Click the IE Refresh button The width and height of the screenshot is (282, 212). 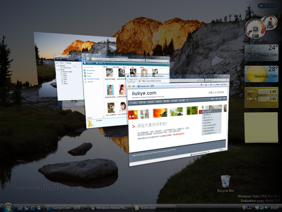[200, 80]
